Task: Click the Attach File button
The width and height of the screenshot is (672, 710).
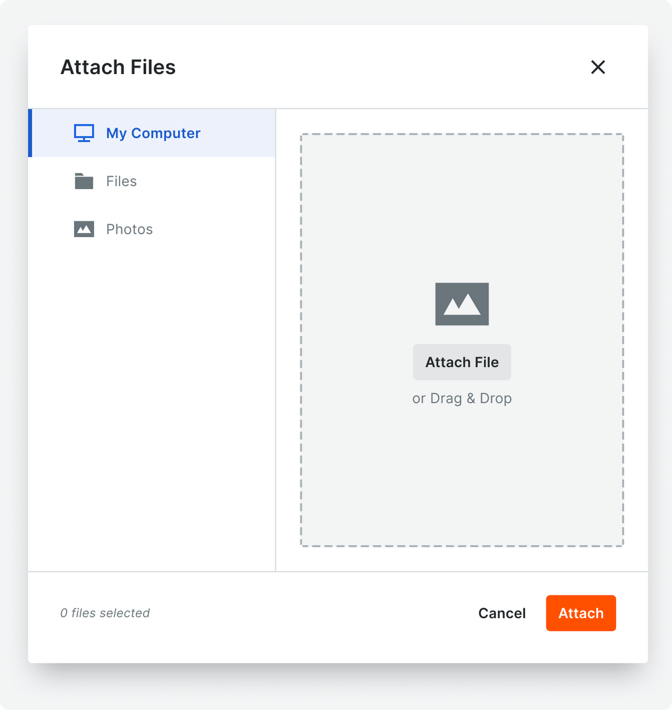Action: click(x=462, y=362)
